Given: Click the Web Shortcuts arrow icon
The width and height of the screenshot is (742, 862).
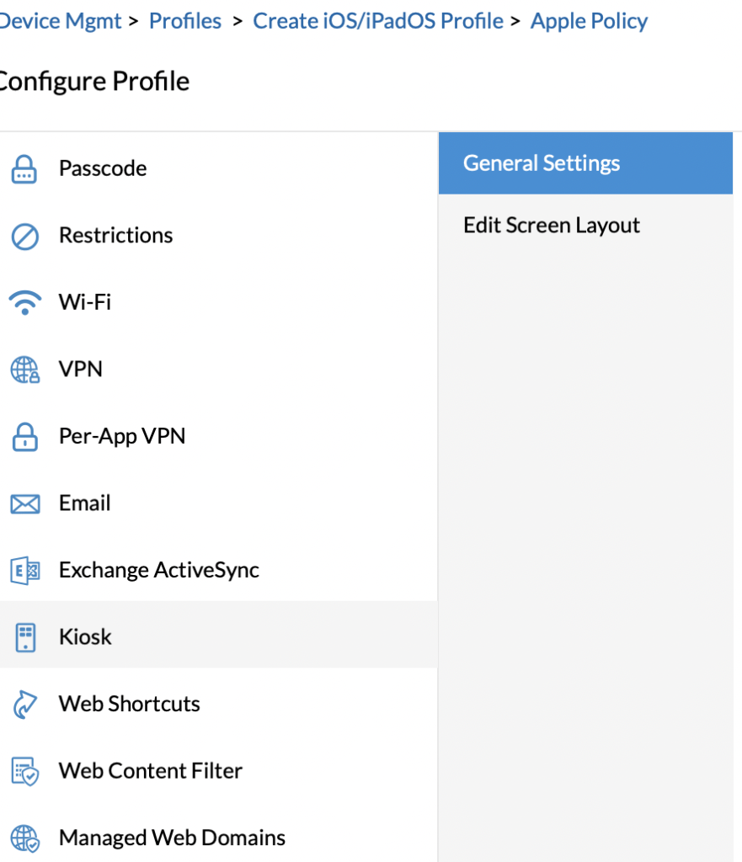Looking at the screenshot, I should 24,705.
